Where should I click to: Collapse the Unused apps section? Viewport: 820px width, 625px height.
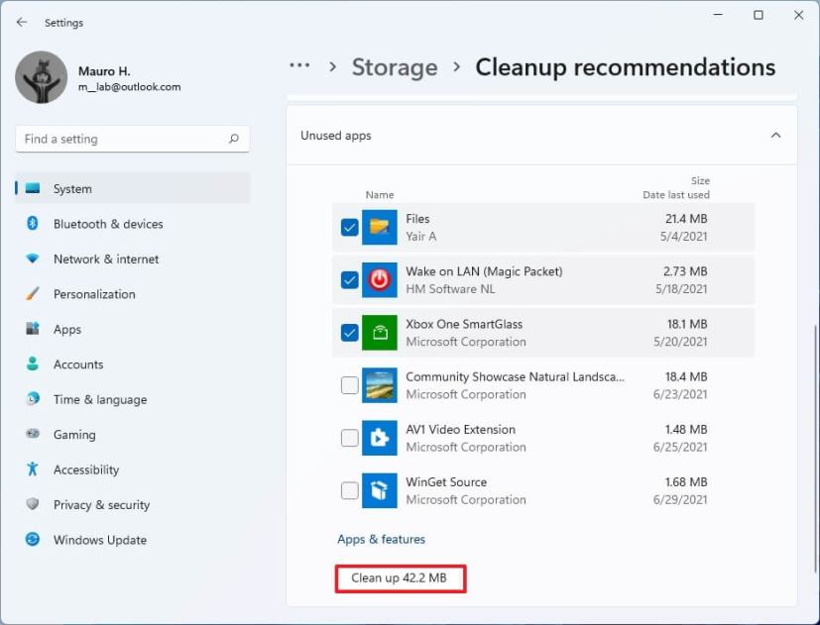click(x=775, y=136)
